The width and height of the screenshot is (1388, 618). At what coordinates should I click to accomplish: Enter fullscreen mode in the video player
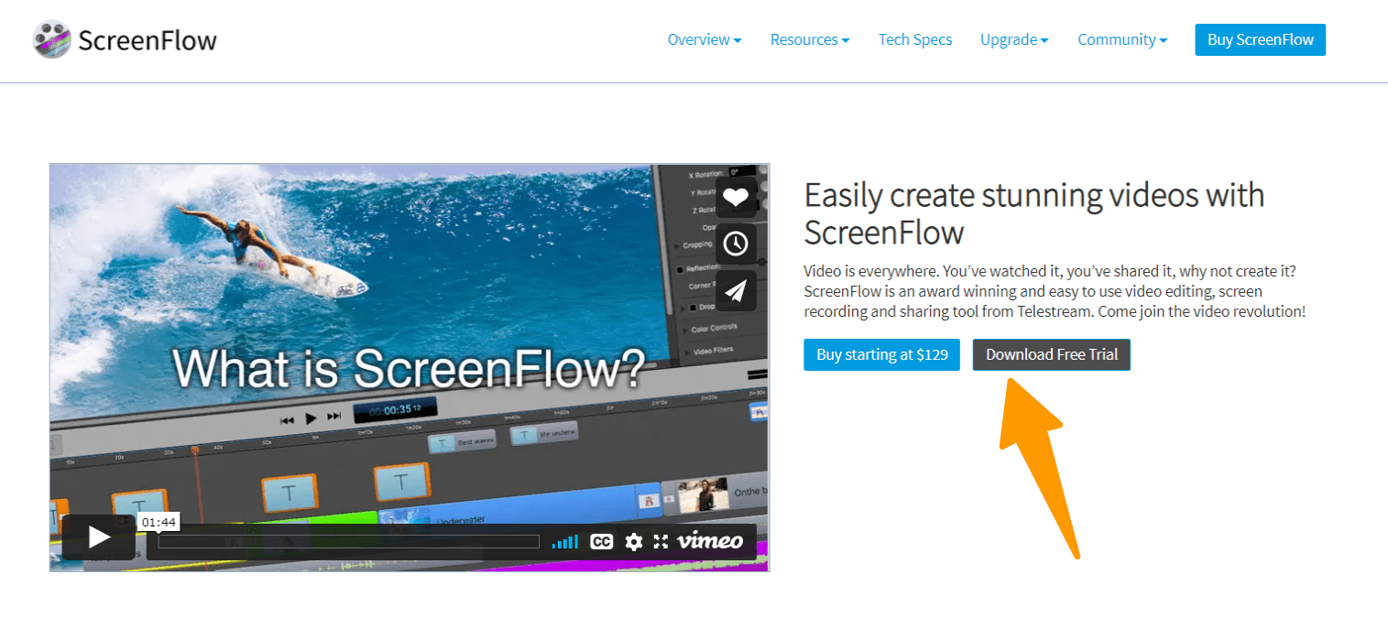(661, 541)
